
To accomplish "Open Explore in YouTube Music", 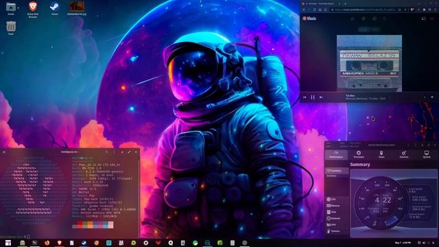I will pyautogui.click(x=364, y=19).
